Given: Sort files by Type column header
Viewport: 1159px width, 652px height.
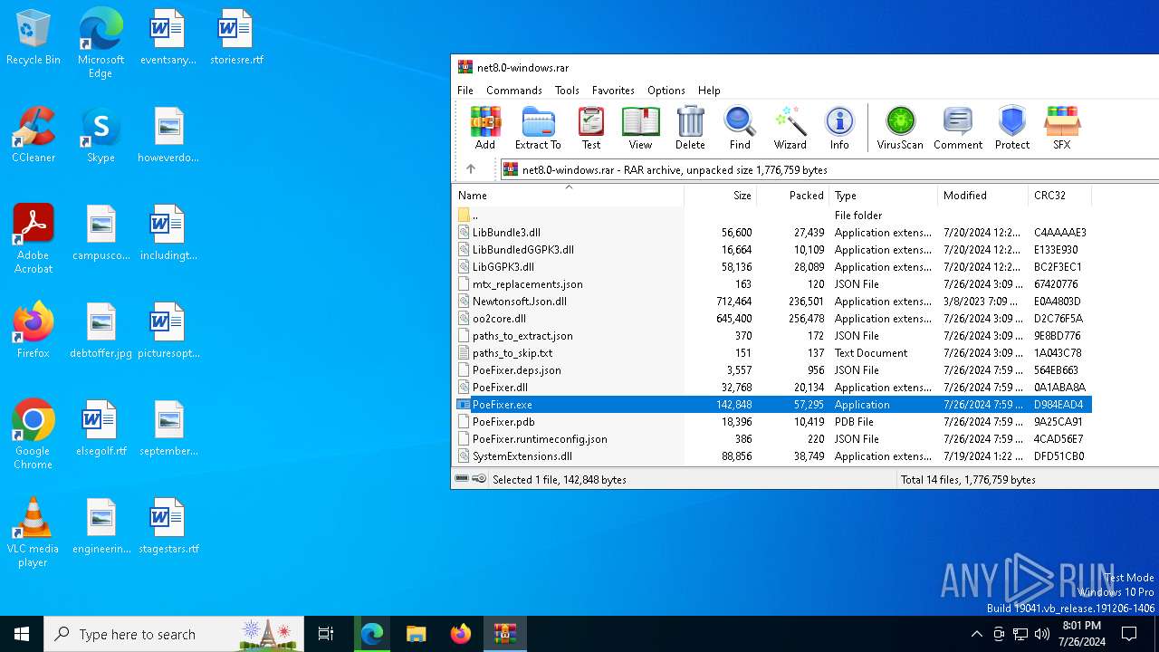Looking at the screenshot, I should coord(884,196).
